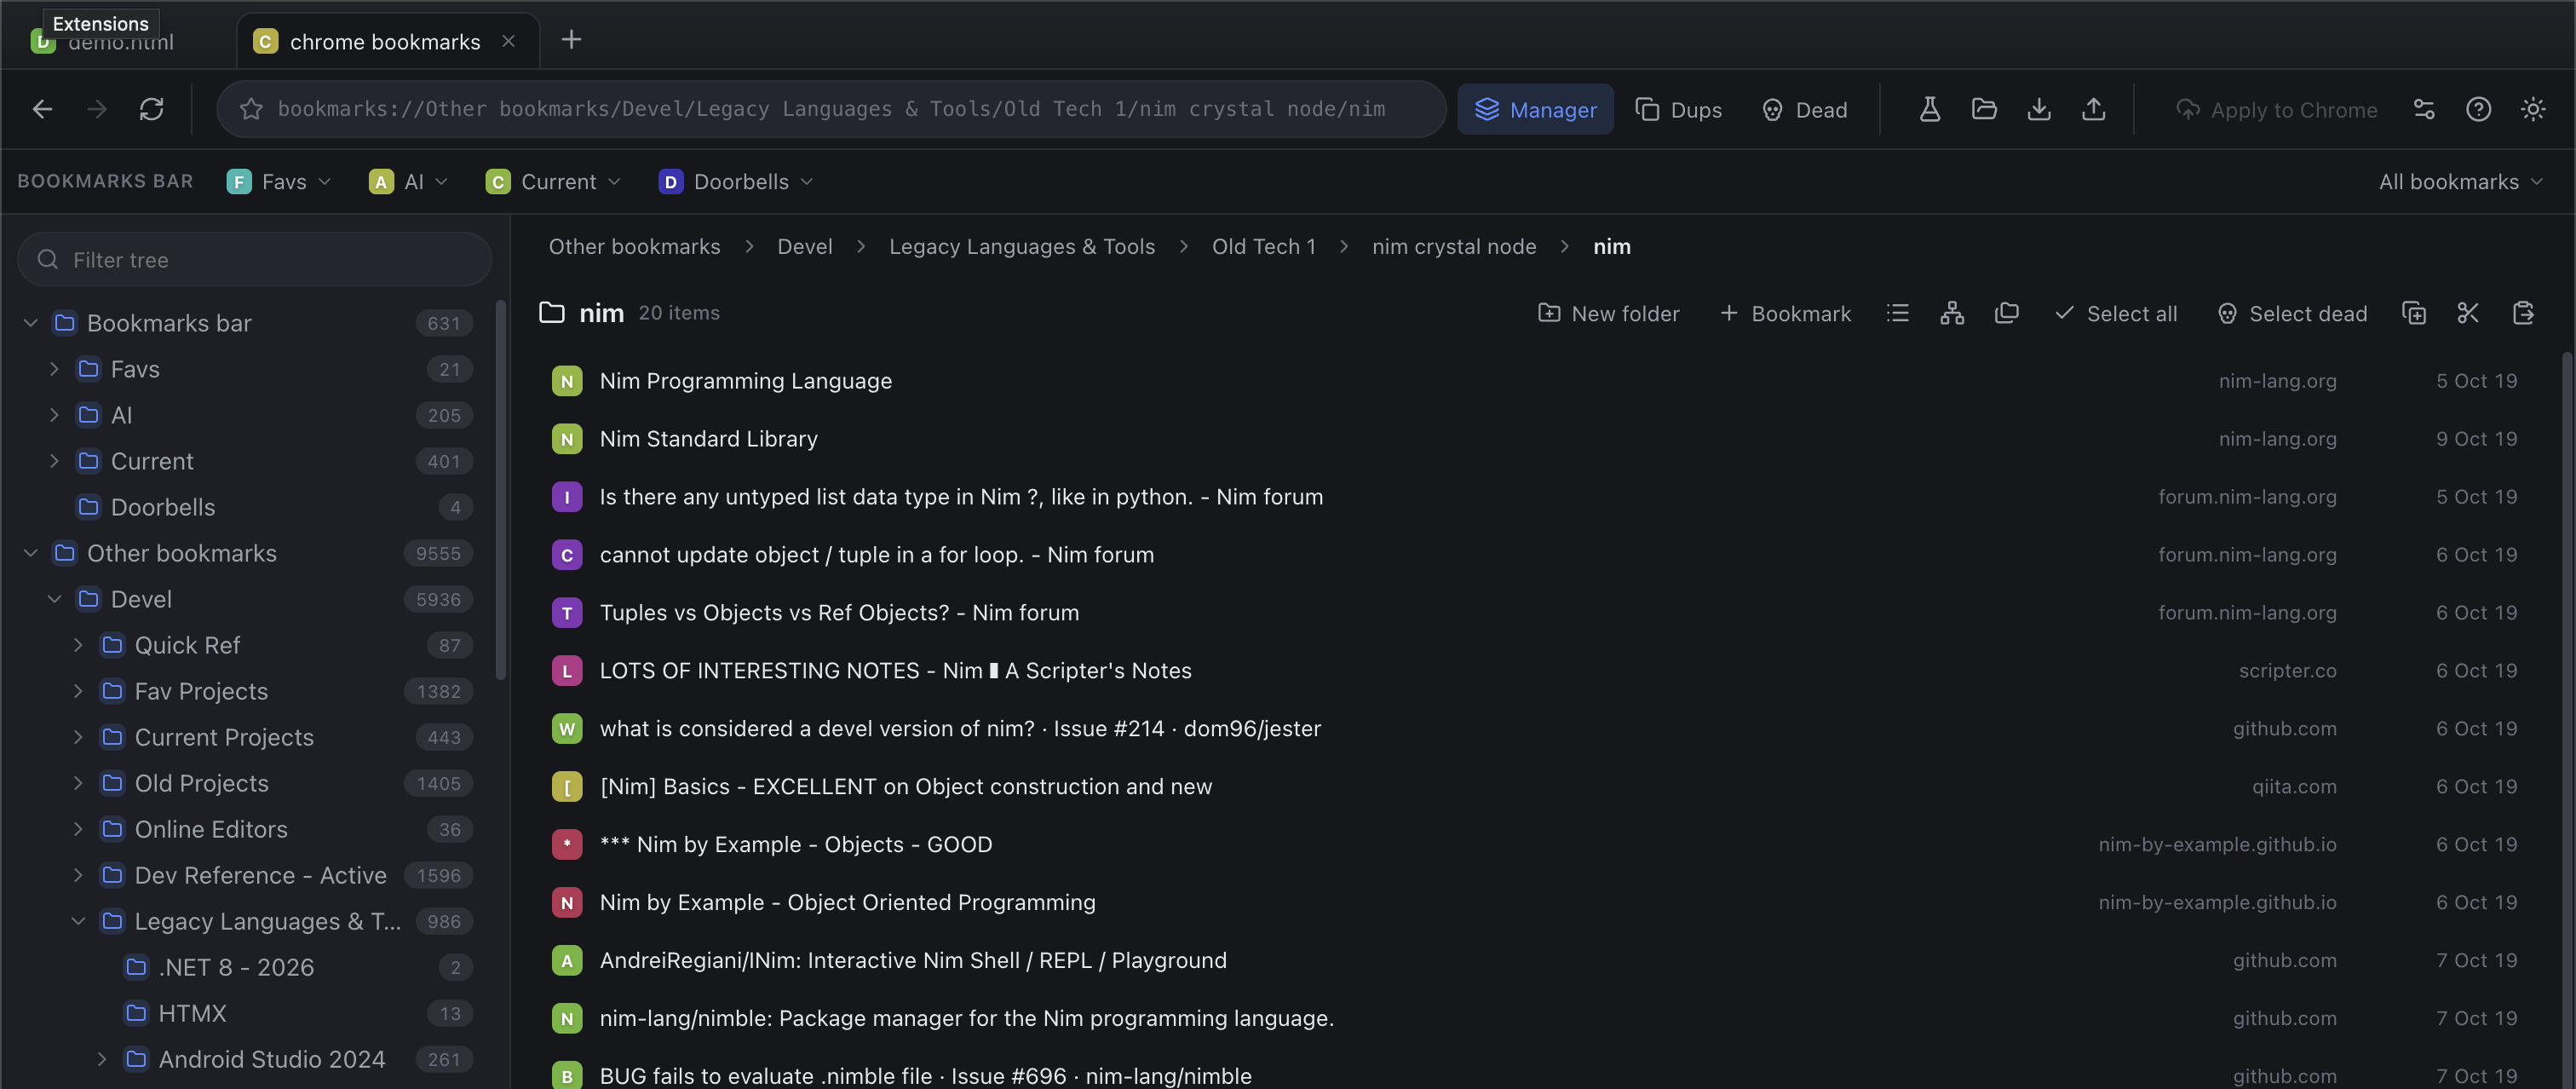Switch to list view icon
Screen dimensions: 2576x1089
point(1898,313)
